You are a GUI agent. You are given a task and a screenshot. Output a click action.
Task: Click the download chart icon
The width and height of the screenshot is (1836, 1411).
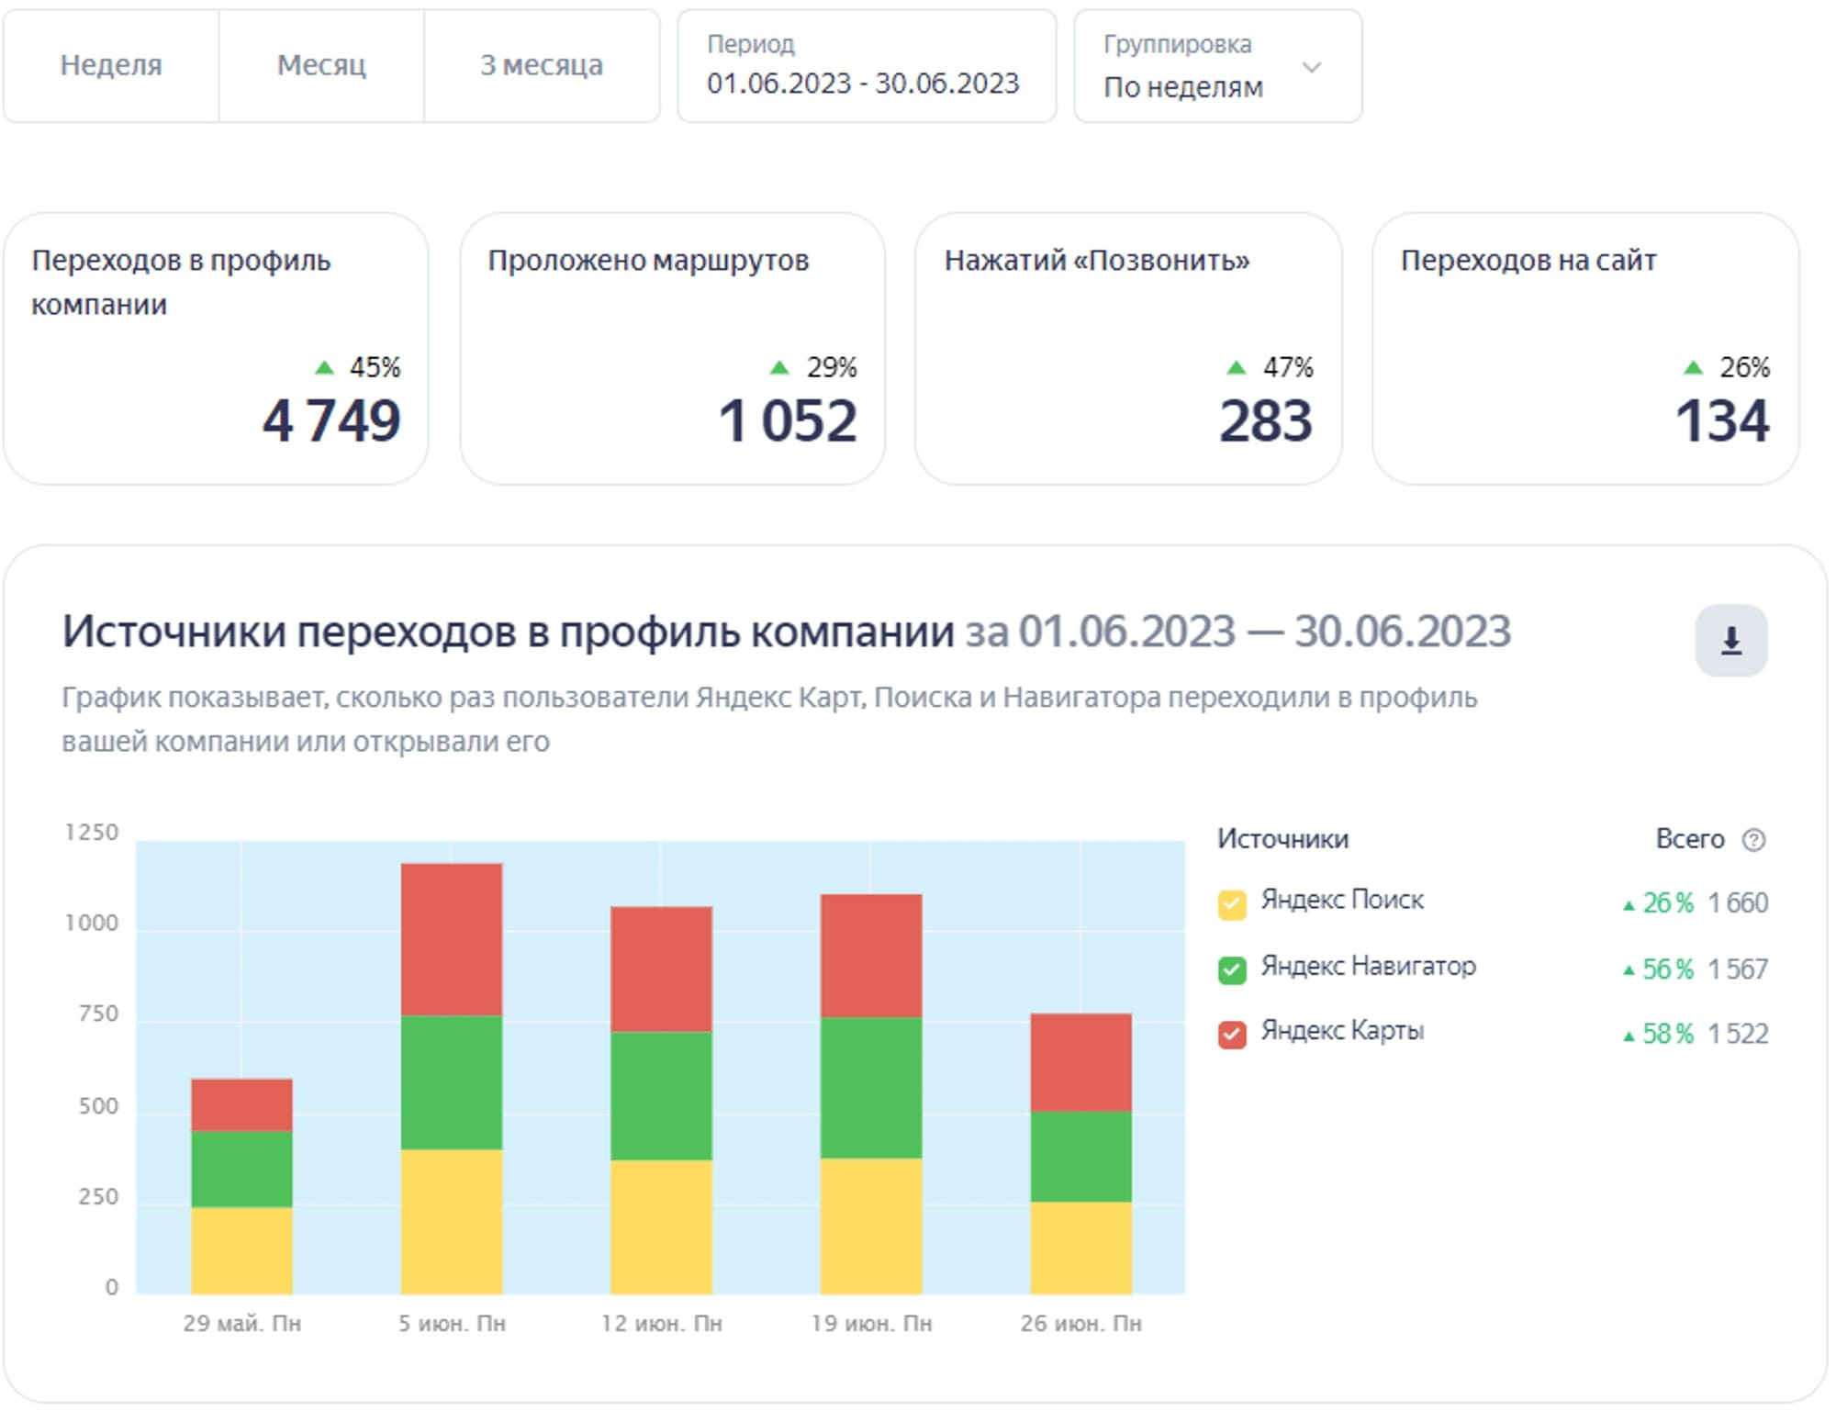(x=1730, y=640)
